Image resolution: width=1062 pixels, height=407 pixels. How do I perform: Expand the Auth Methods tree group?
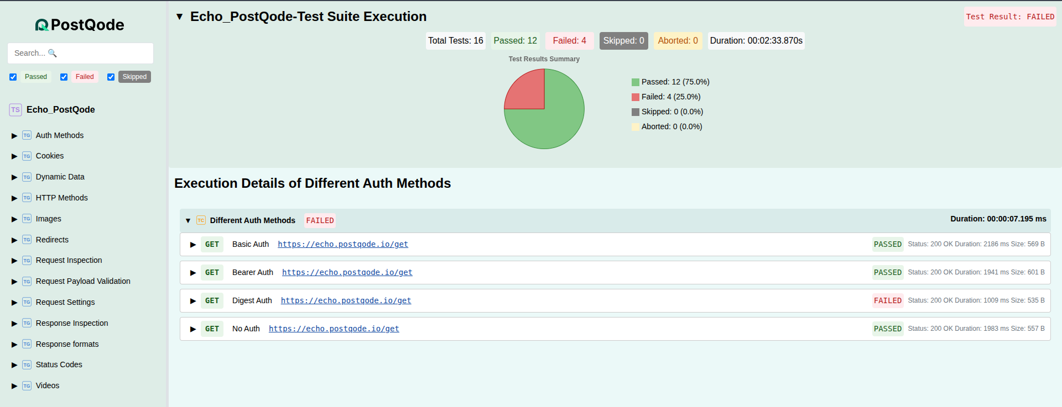tap(14, 136)
